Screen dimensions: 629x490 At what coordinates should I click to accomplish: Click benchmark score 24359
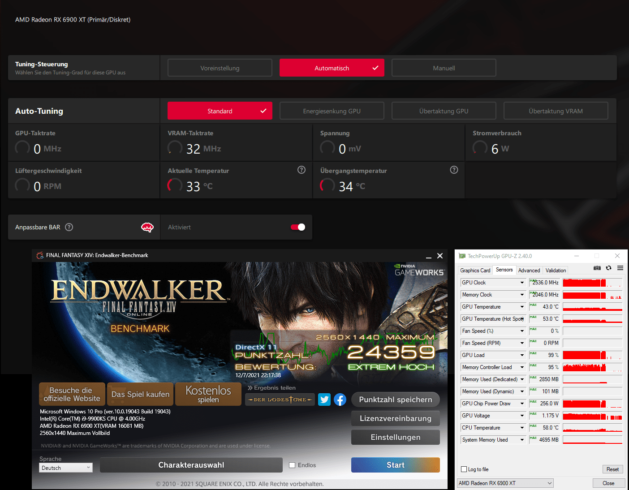pos(391,352)
